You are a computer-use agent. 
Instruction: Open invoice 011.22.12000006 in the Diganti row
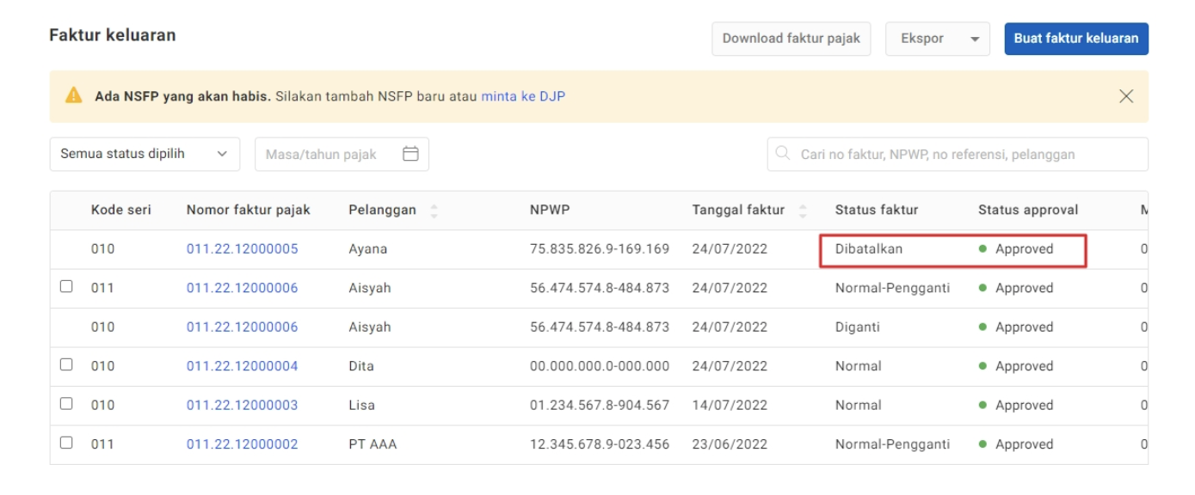242,327
